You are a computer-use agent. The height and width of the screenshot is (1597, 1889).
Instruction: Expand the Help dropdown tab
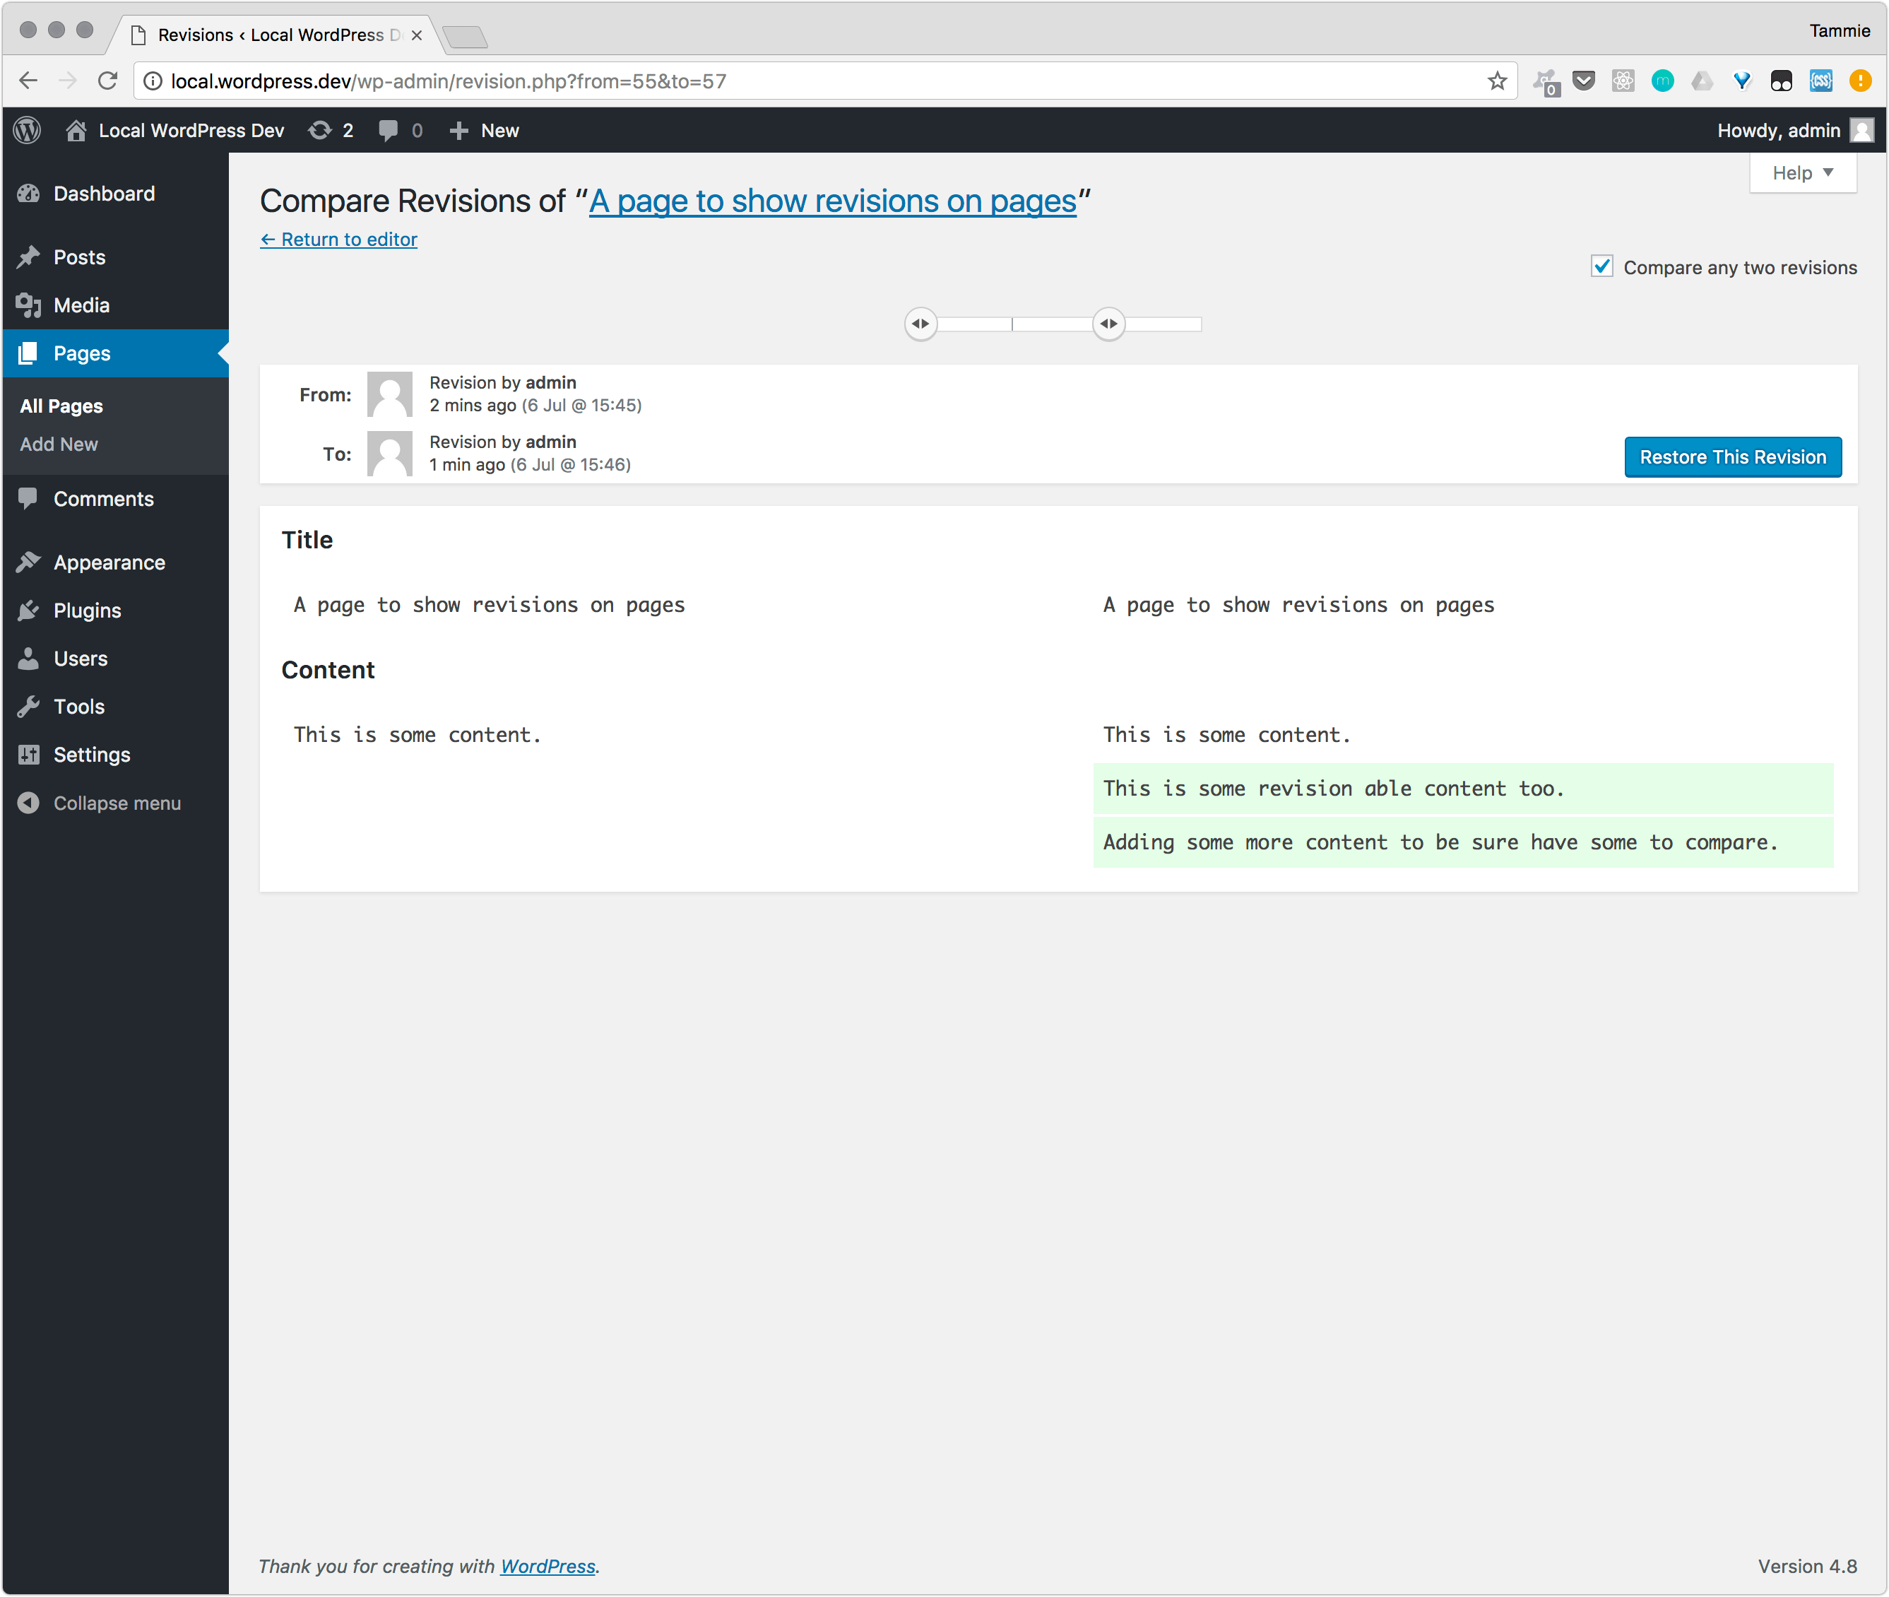[x=1802, y=173]
